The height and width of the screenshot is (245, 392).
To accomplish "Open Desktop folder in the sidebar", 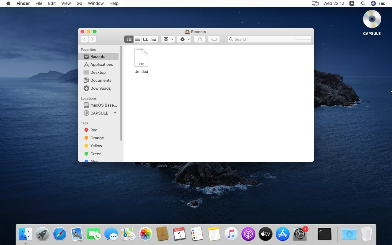I will pos(98,72).
